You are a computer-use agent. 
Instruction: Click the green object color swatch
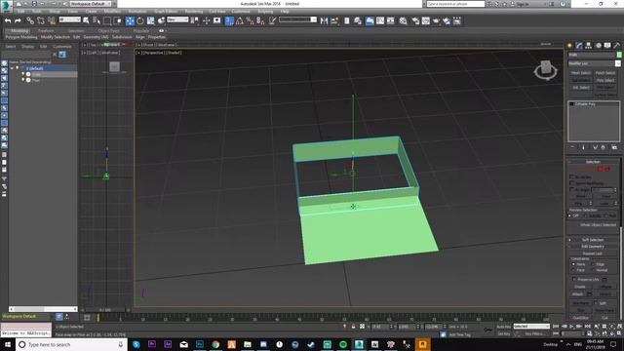(x=619, y=55)
